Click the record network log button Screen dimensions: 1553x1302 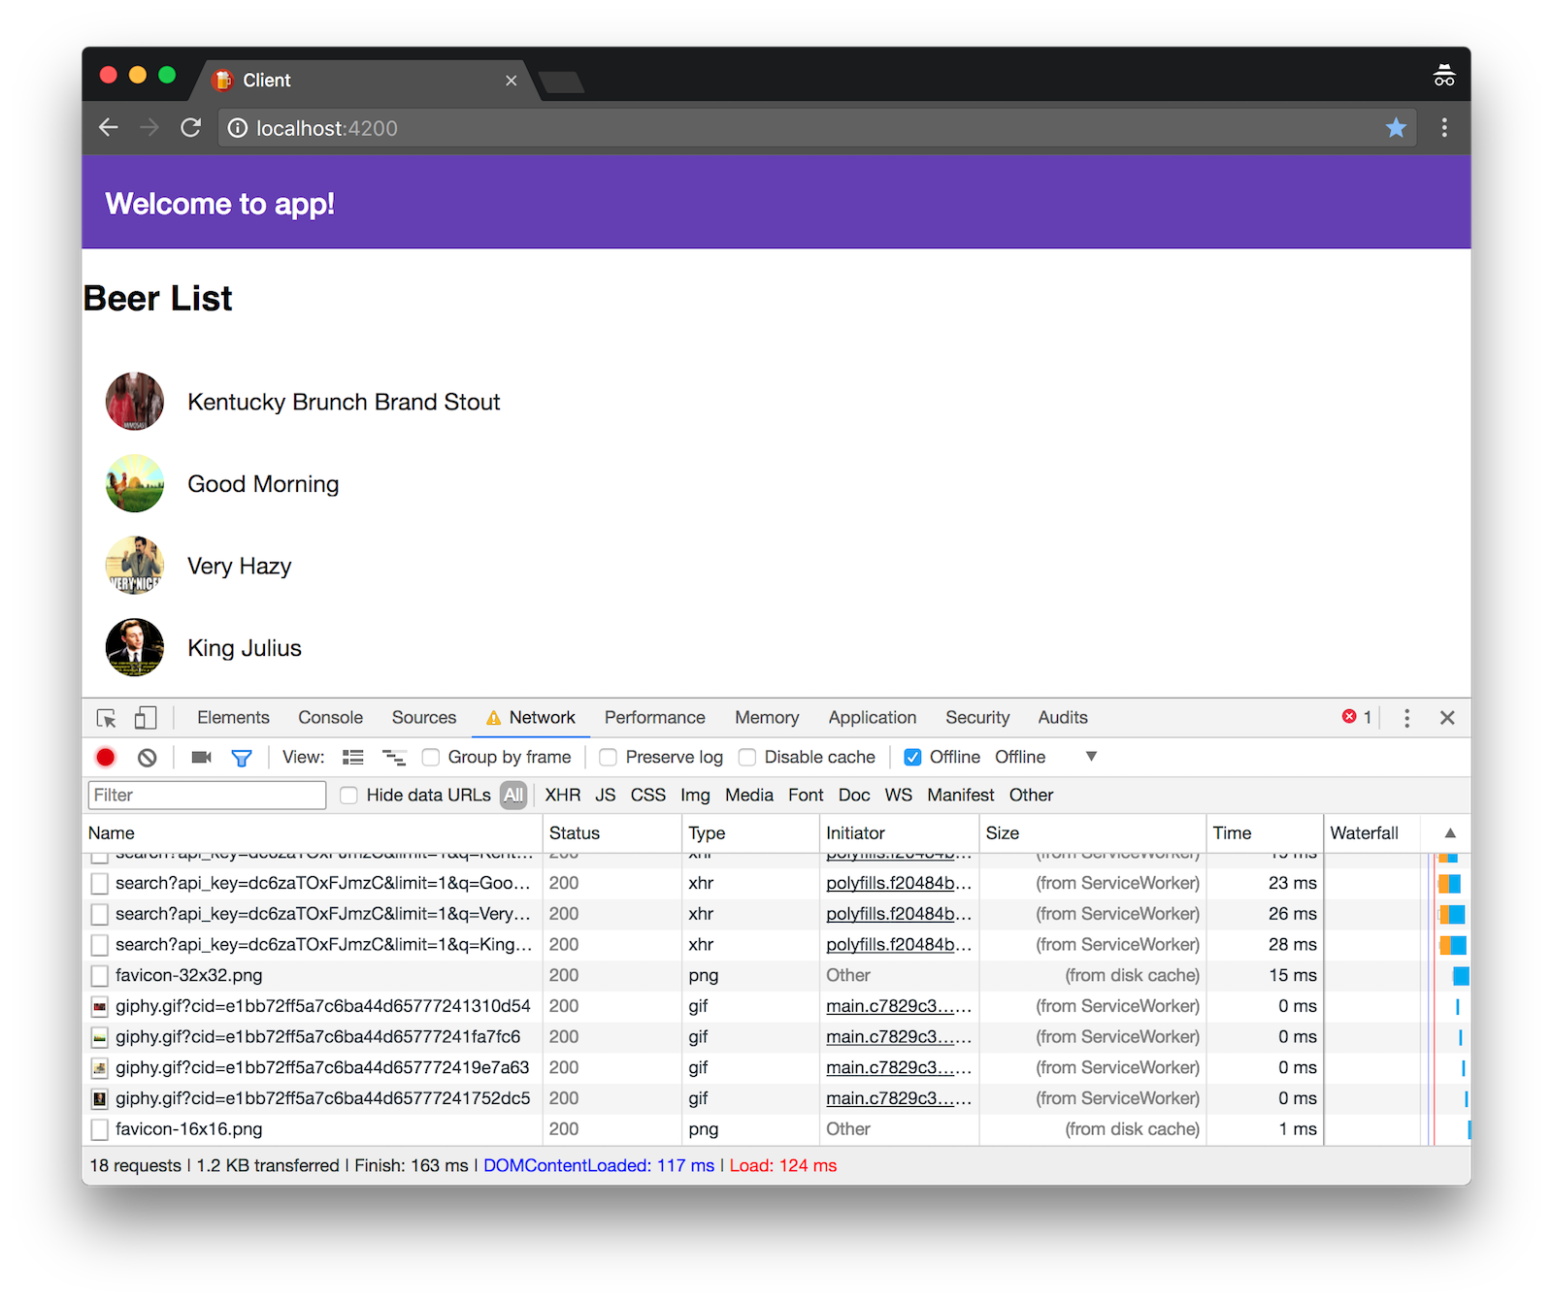pos(106,758)
